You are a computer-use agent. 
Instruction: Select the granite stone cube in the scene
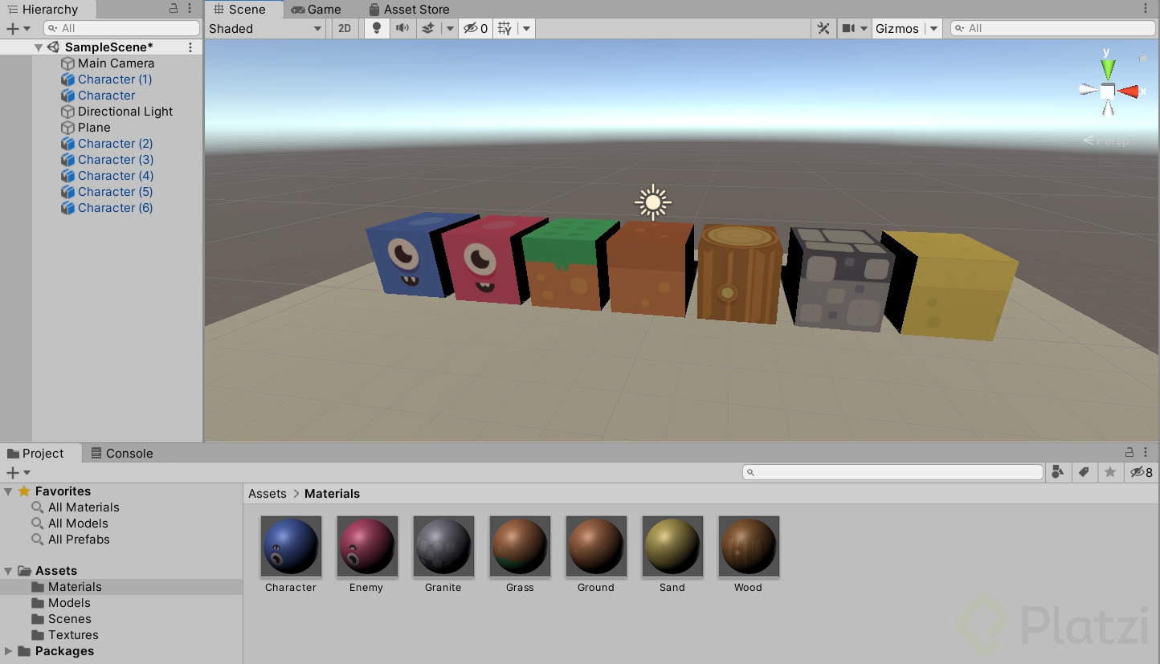[x=839, y=279]
